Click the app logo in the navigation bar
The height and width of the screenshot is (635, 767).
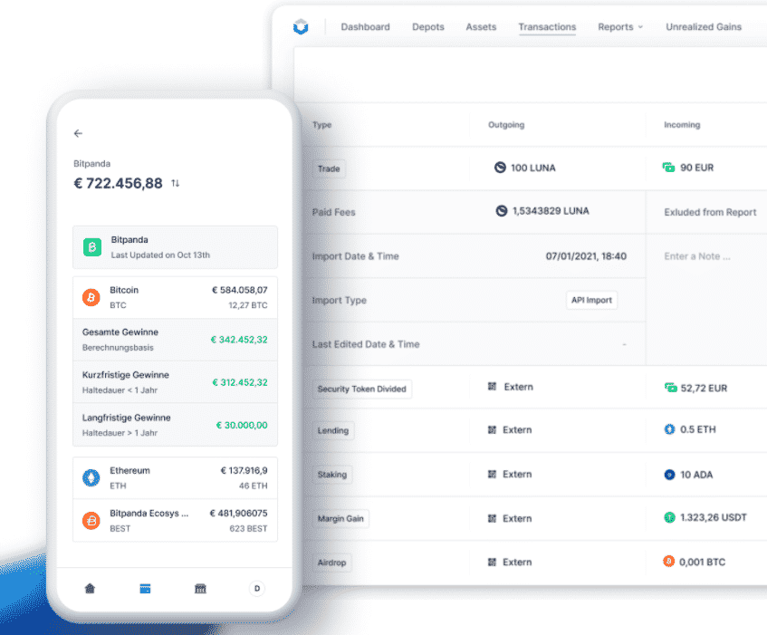coord(301,26)
